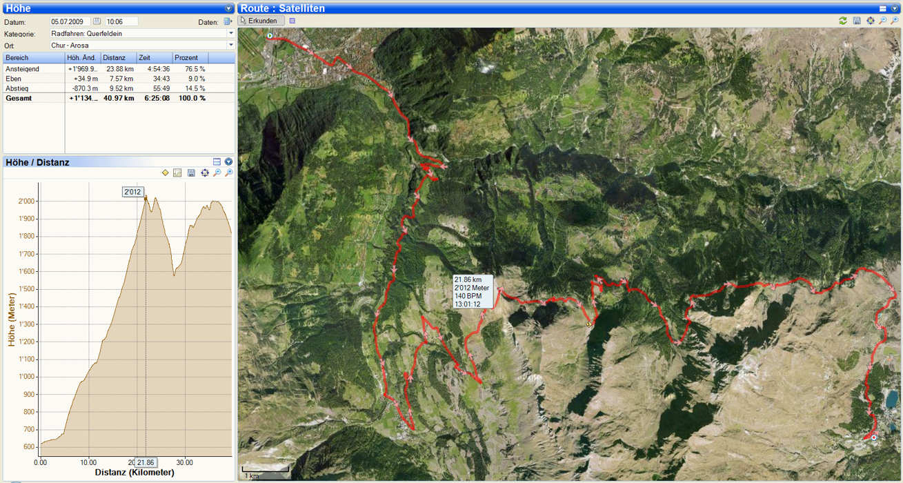Click the 1 km scale bar on map

click(x=265, y=473)
